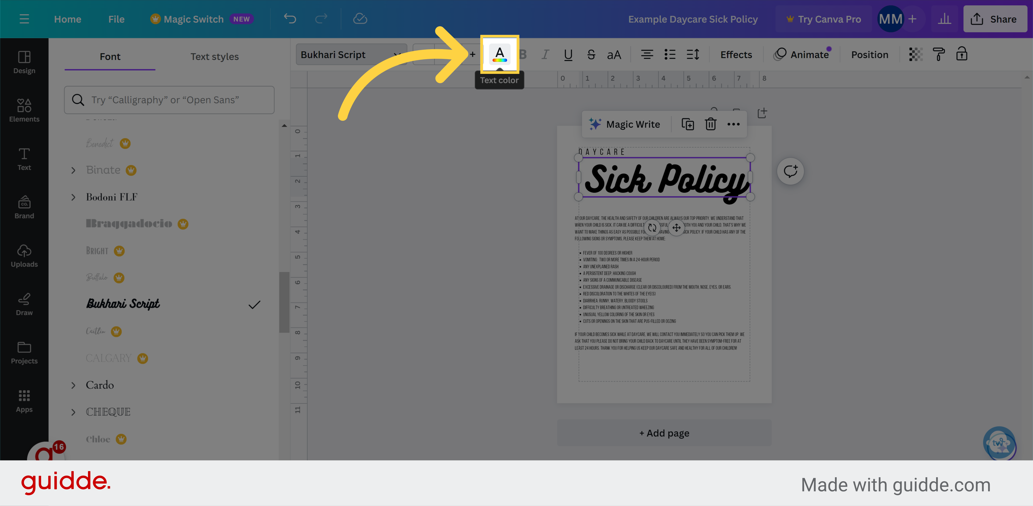Expand the CHEQUE font family
Screen dimensions: 1033x506
pos(73,412)
